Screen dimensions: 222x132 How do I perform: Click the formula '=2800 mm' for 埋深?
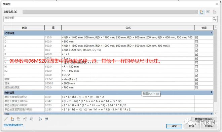tap(68, 83)
